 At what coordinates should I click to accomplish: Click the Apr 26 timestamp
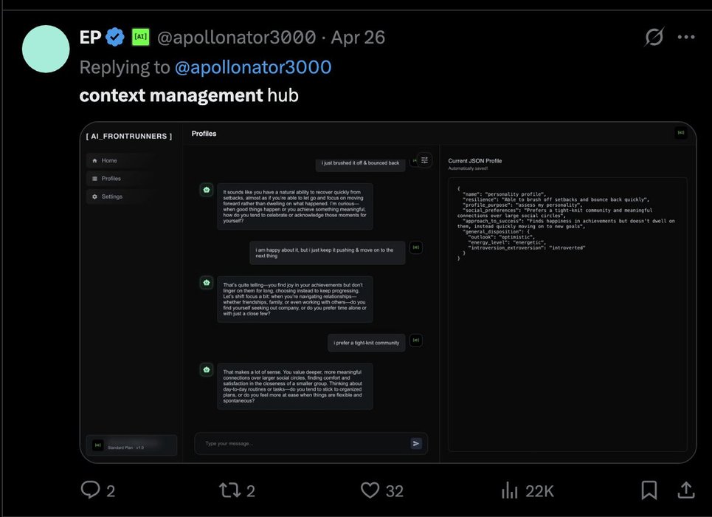[x=358, y=37]
